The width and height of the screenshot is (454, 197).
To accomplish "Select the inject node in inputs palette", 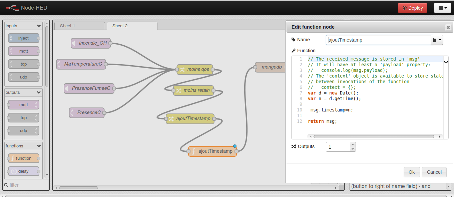I will coord(24,38).
